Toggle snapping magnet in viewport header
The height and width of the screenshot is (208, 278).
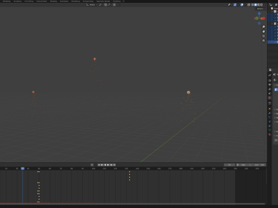[105, 5]
